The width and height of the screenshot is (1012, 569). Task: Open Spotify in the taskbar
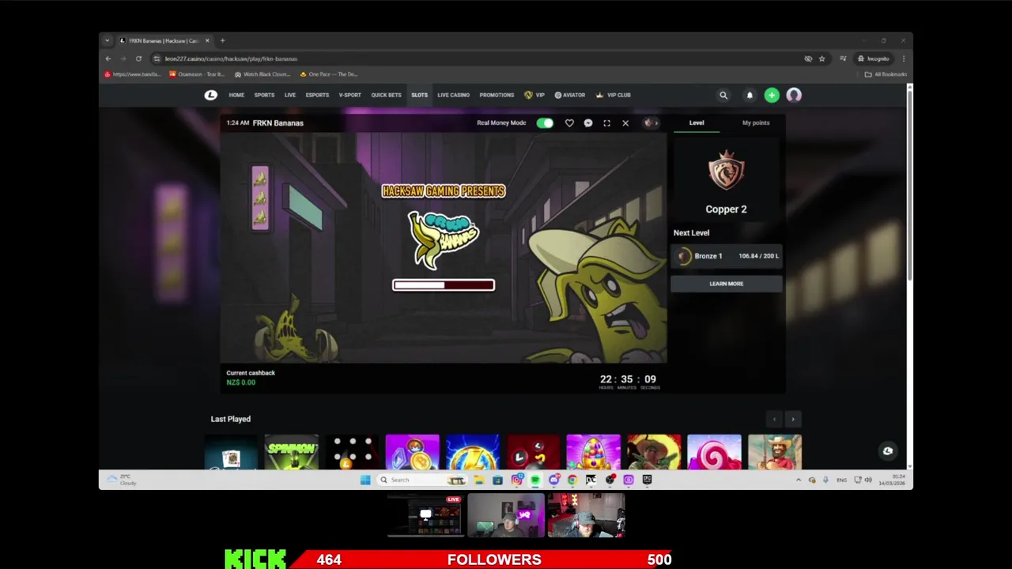(x=535, y=480)
